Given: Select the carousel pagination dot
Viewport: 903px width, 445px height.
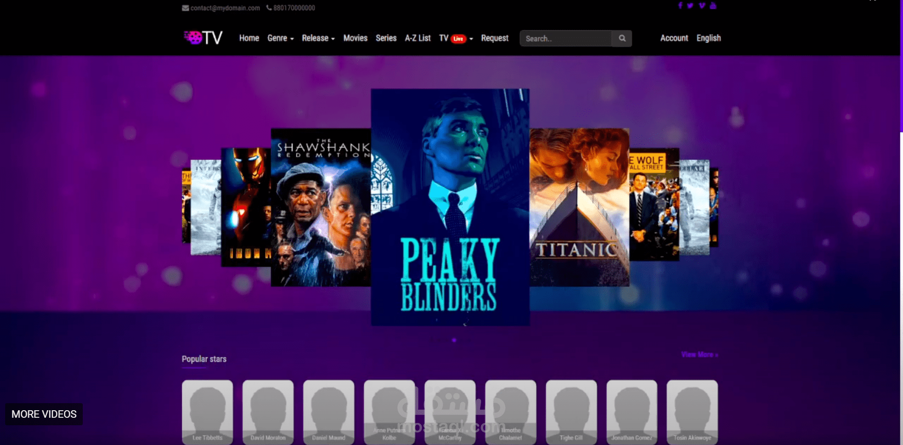Looking at the screenshot, I should pyautogui.click(x=453, y=340).
